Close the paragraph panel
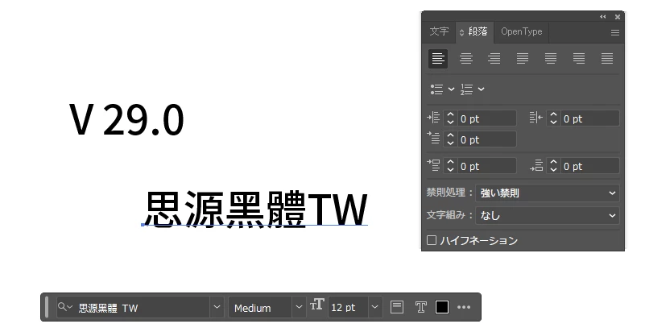This screenshot has width=645, height=332. tap(618, 17)
